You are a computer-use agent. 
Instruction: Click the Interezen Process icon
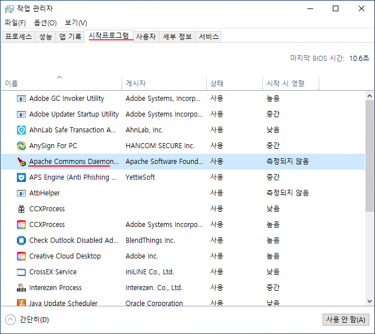click(21, 288)
